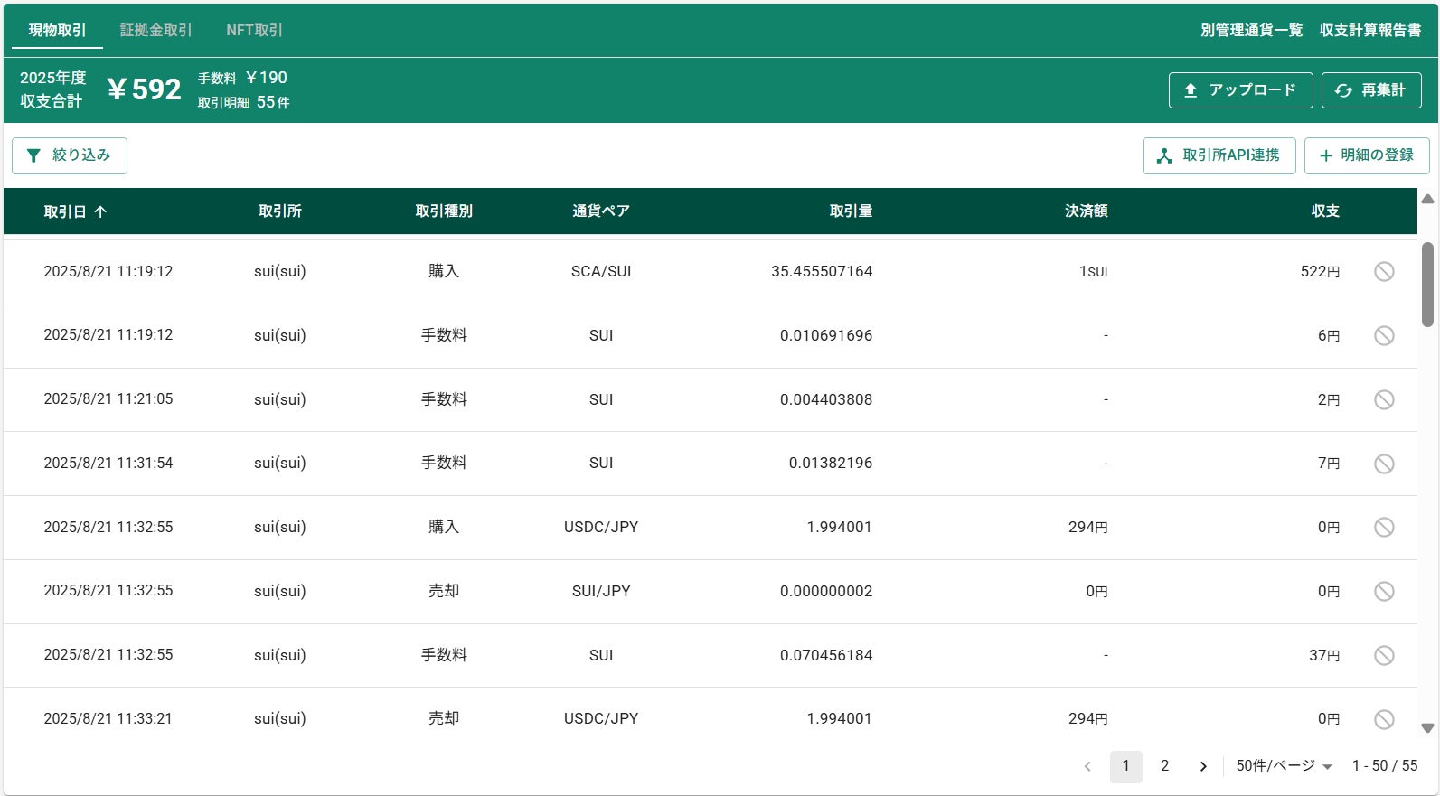Click the SUI/JPY currency pair cell

(x=601, y=591)
